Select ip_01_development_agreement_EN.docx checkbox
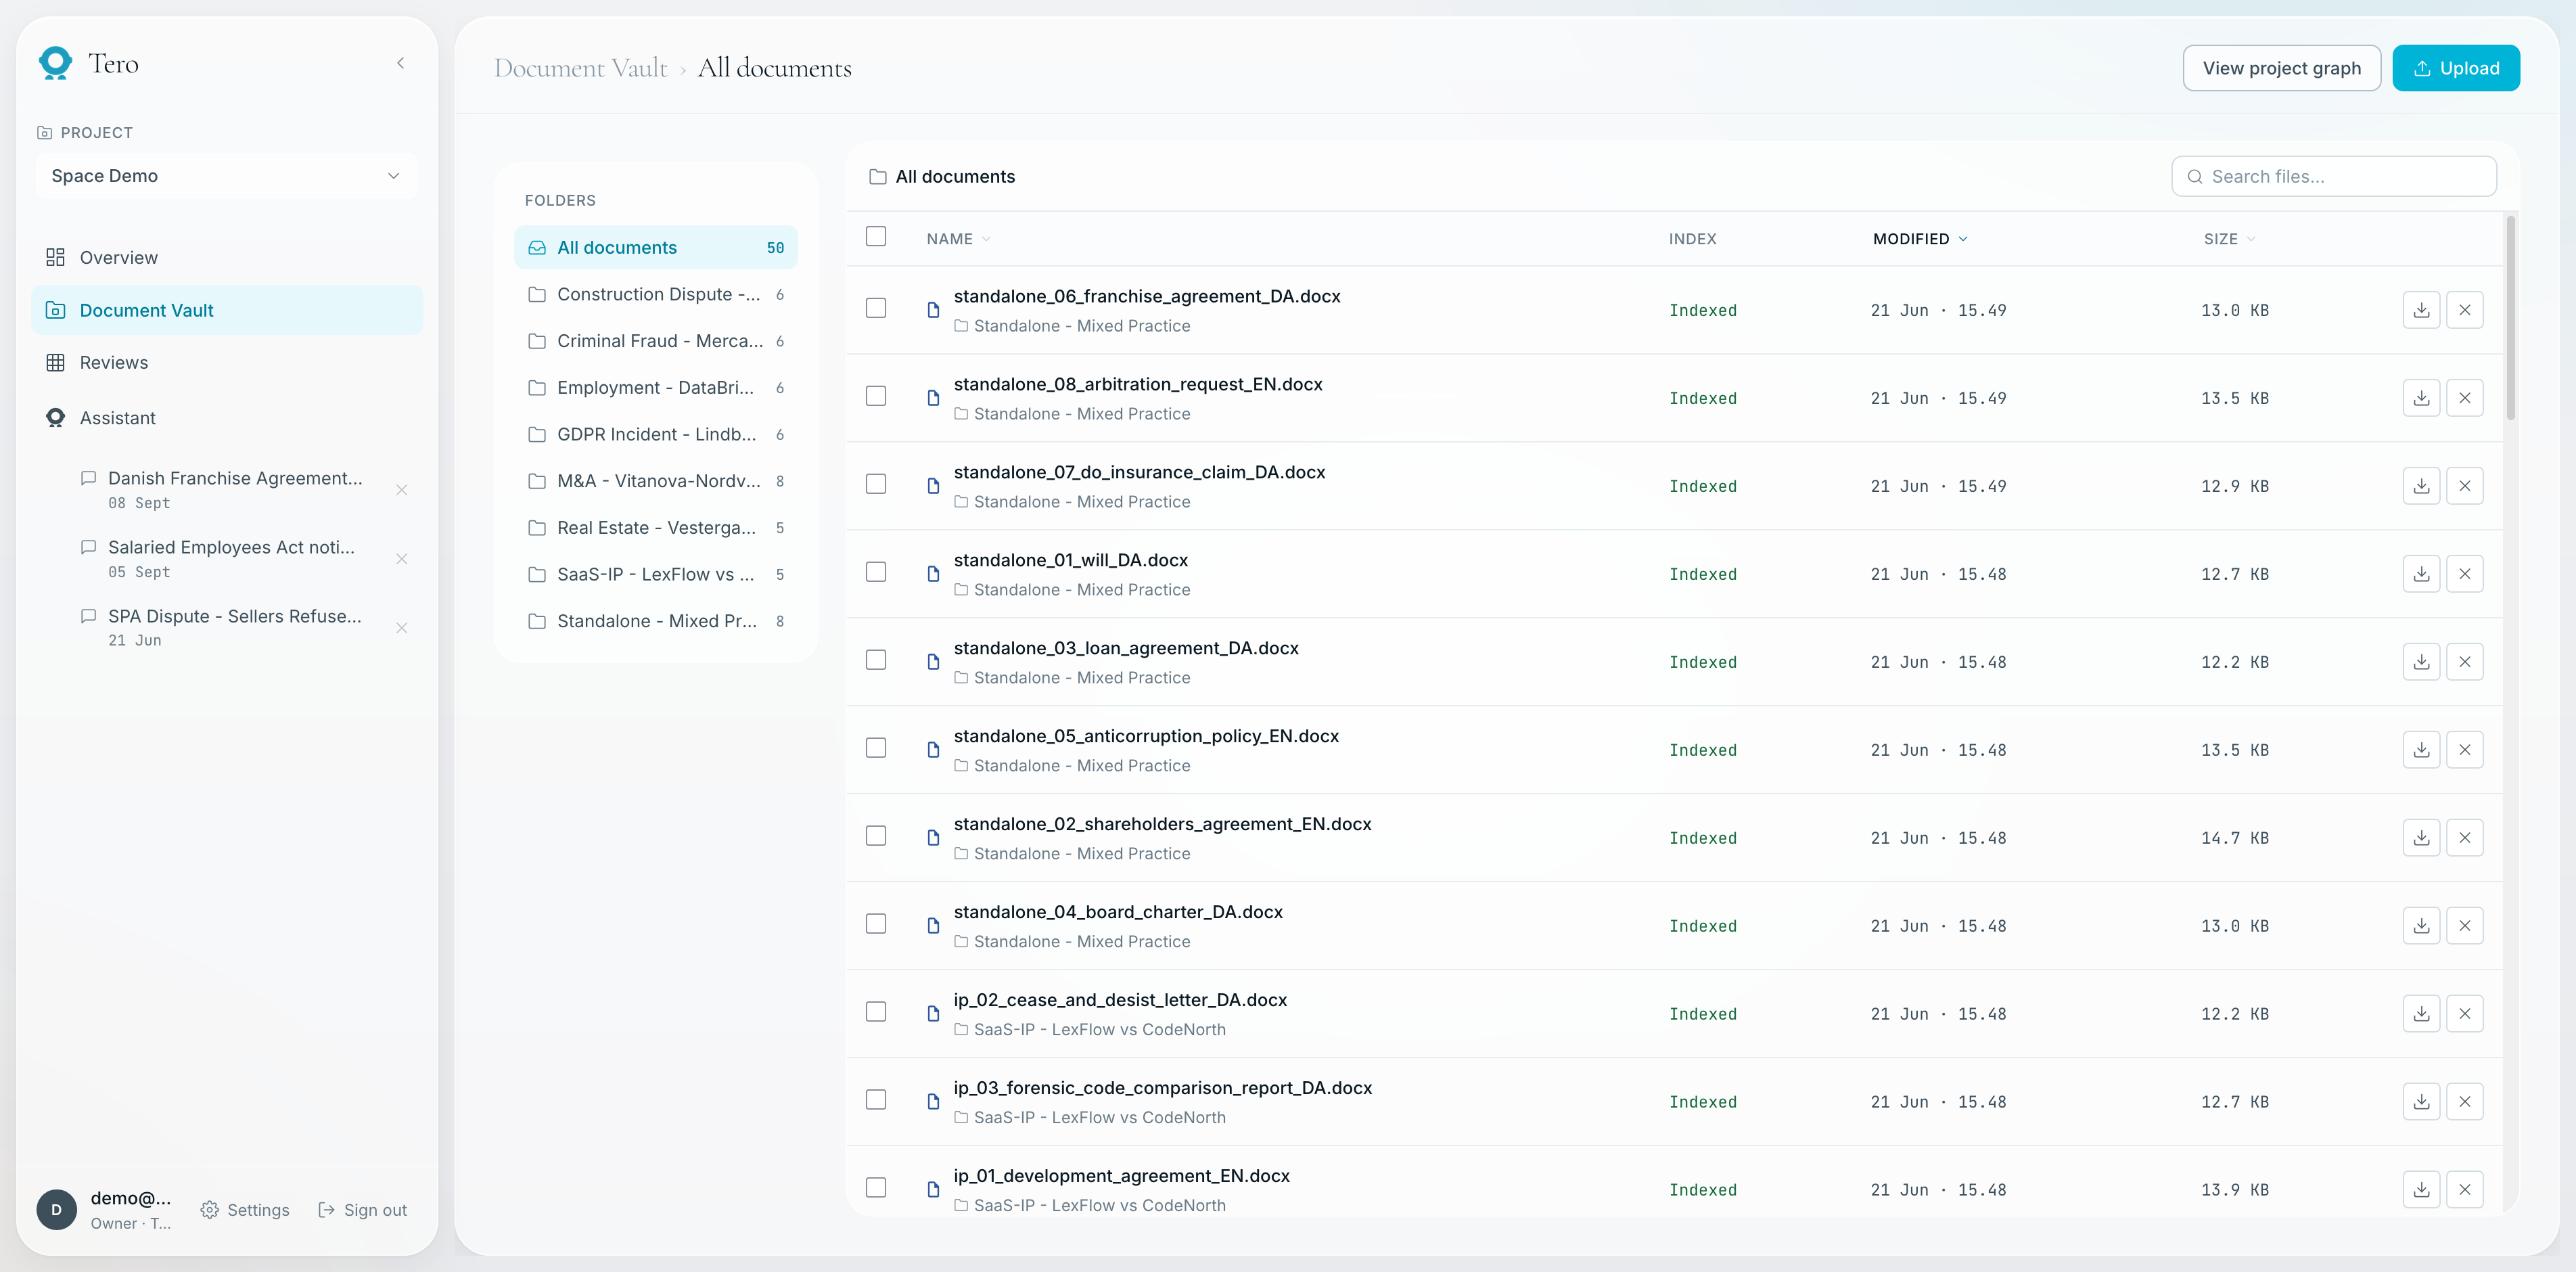The height and width of the screenshot is (1272, 2576). click(876, 1187)
